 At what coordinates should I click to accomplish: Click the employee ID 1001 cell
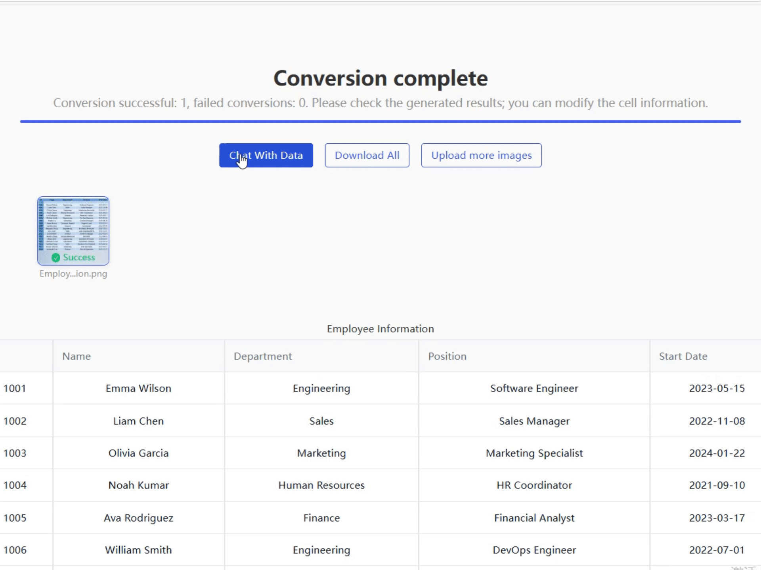15,388
